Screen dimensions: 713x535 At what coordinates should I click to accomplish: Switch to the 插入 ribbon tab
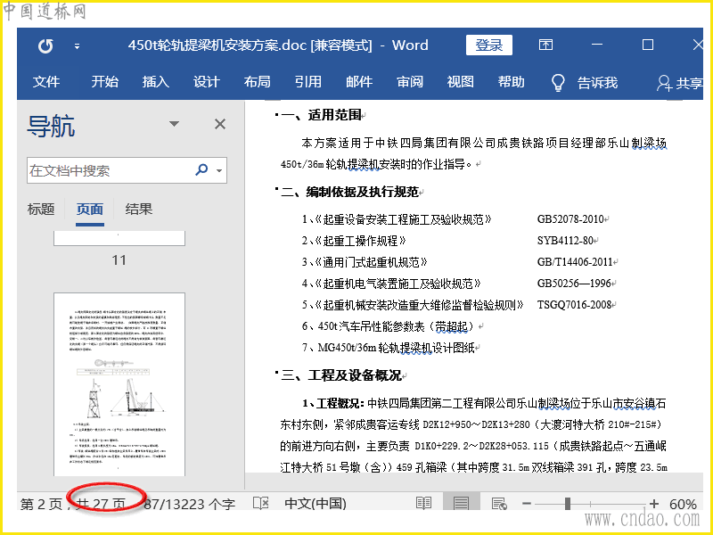pos(155,82)
